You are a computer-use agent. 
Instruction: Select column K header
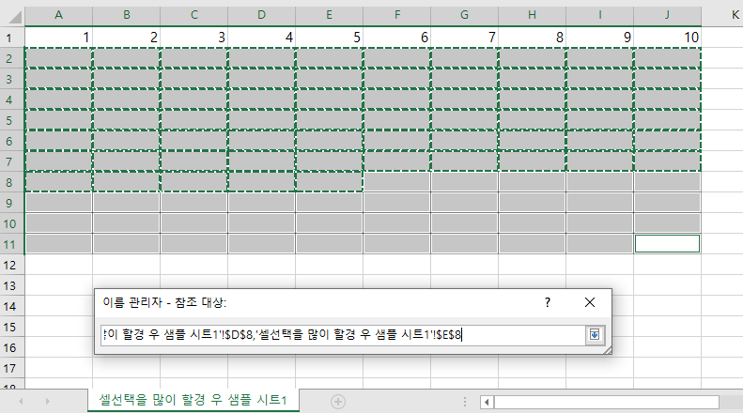[722, 16]
